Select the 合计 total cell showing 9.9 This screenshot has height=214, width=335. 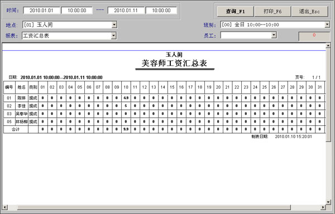click(126, 129)
